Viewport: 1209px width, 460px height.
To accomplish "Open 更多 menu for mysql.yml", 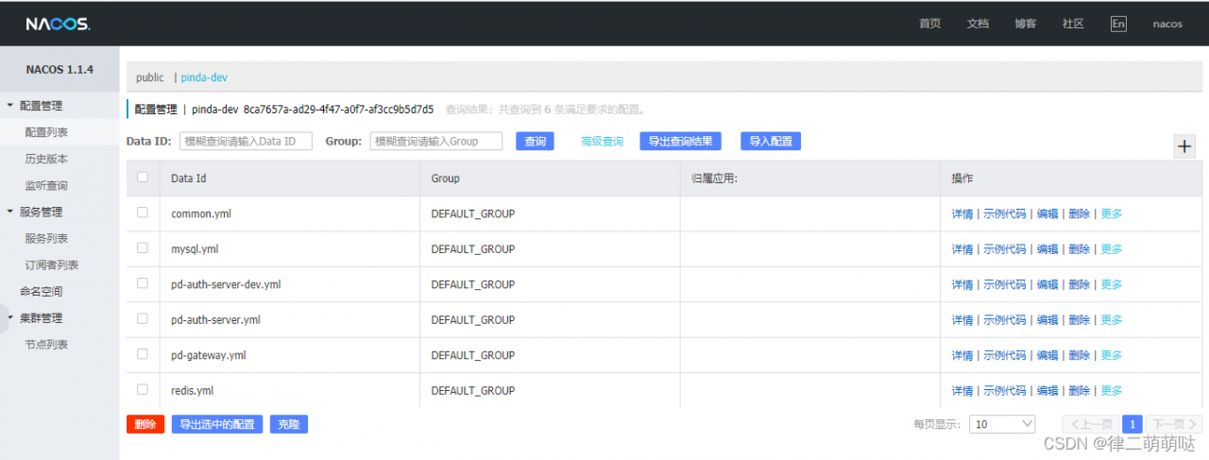I will coord(1112,249).
